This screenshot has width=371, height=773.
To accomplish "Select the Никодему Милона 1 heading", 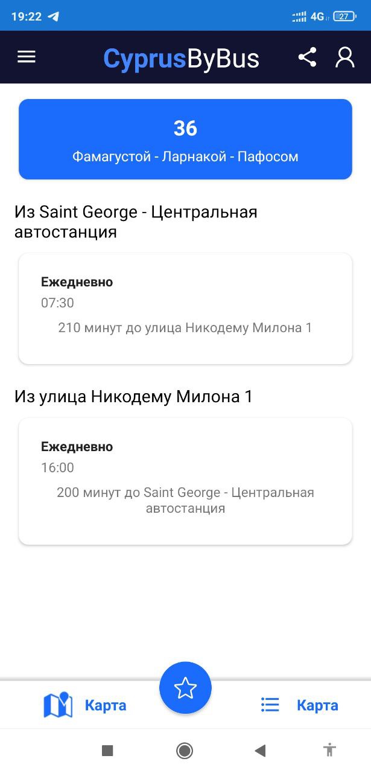I will point(133,397).
